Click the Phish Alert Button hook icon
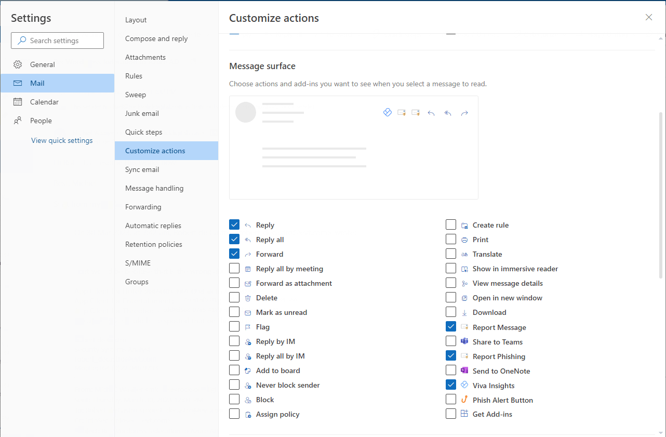 [x=464, y=400]
